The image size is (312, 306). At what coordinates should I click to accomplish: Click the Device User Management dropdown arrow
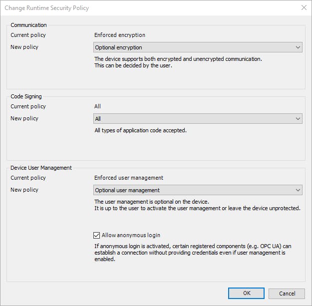coord(298,190)
